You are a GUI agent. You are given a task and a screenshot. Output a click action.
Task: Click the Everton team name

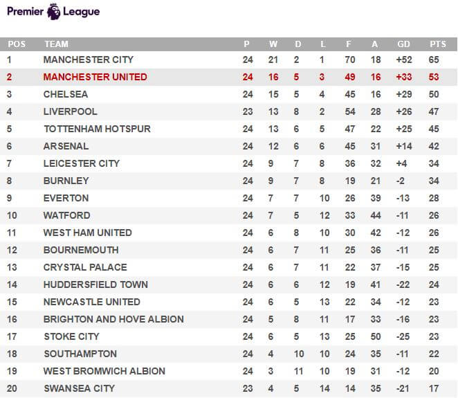point(66,198)
